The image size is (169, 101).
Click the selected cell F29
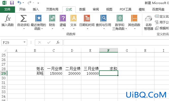[109, 73]
